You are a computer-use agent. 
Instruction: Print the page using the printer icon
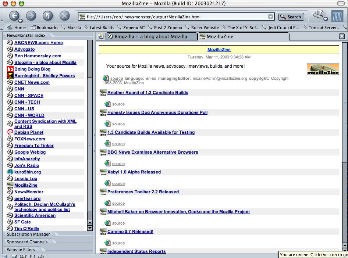point(318,14)
